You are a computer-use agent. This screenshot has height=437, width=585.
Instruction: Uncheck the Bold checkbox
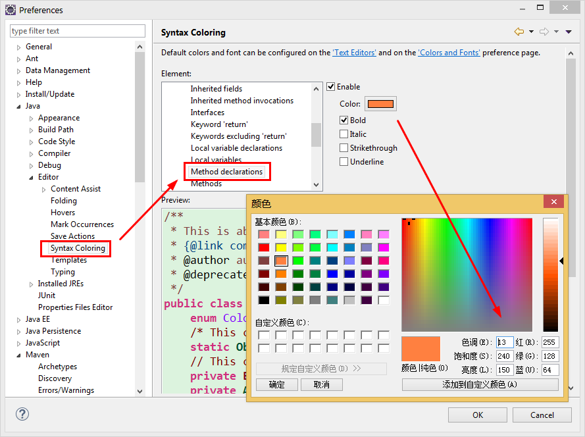[x=343, y=120]
